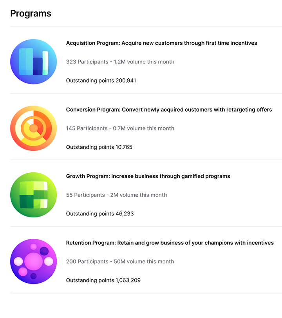This screenshot has height=318, width=282.
Task: Click Outstanding points 1,063,209
Action: (103, 280)
